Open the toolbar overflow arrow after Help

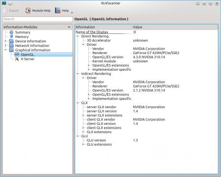[x=72, y=12]
